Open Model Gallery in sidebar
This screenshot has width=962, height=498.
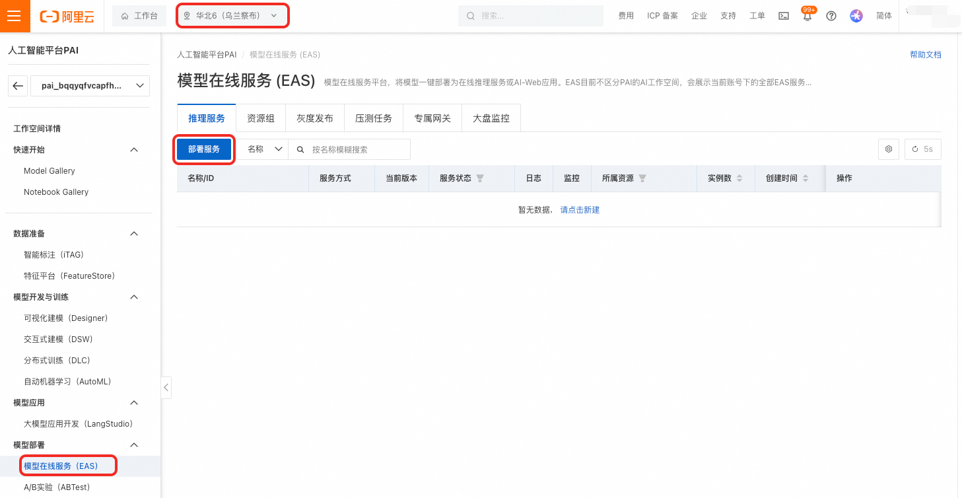click(x=50, y=171)
